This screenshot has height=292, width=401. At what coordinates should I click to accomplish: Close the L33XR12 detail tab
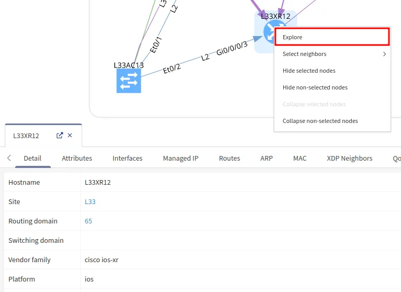tap(70, 135)
